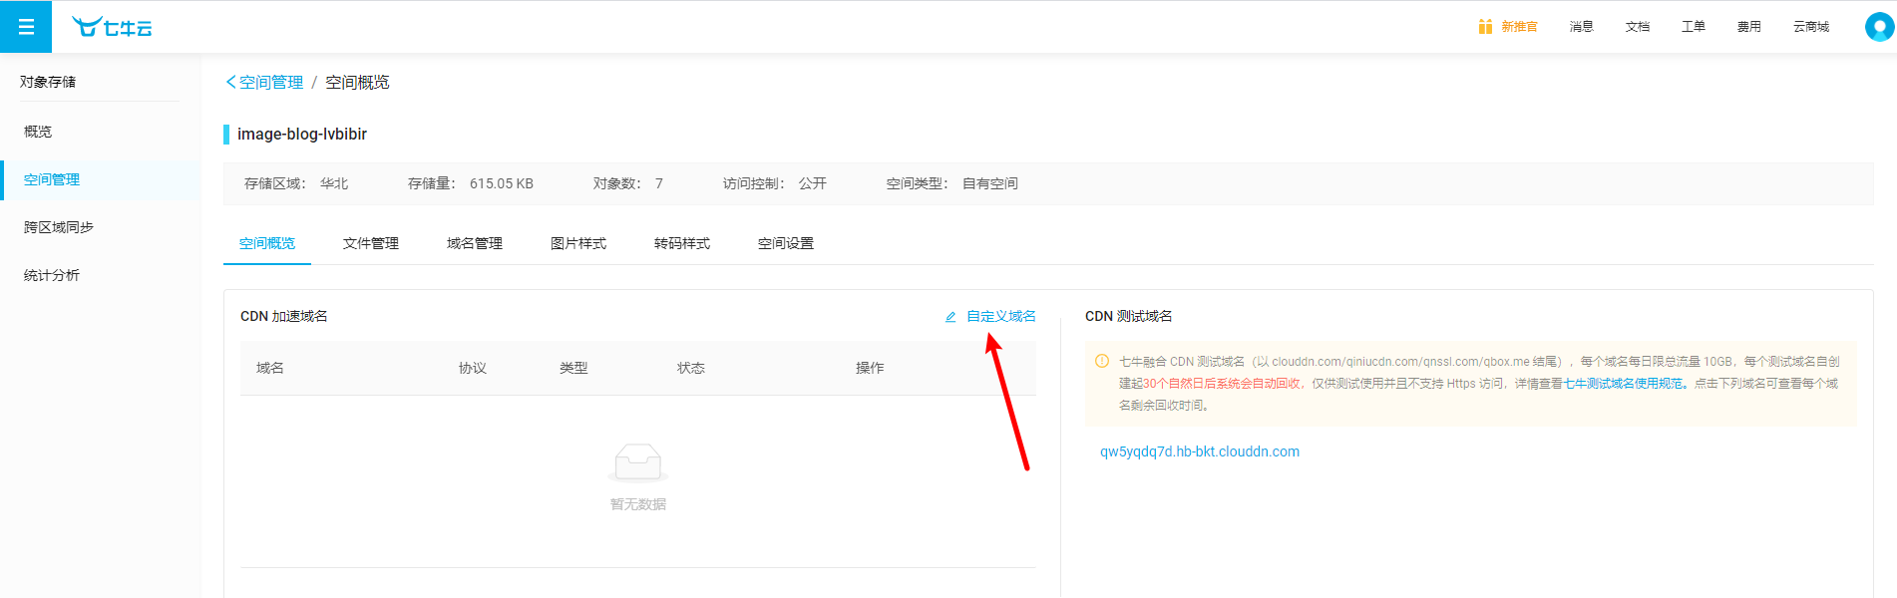
Task: Click the back chevron before 空间管理 breadcrumb
Action: 230,82
